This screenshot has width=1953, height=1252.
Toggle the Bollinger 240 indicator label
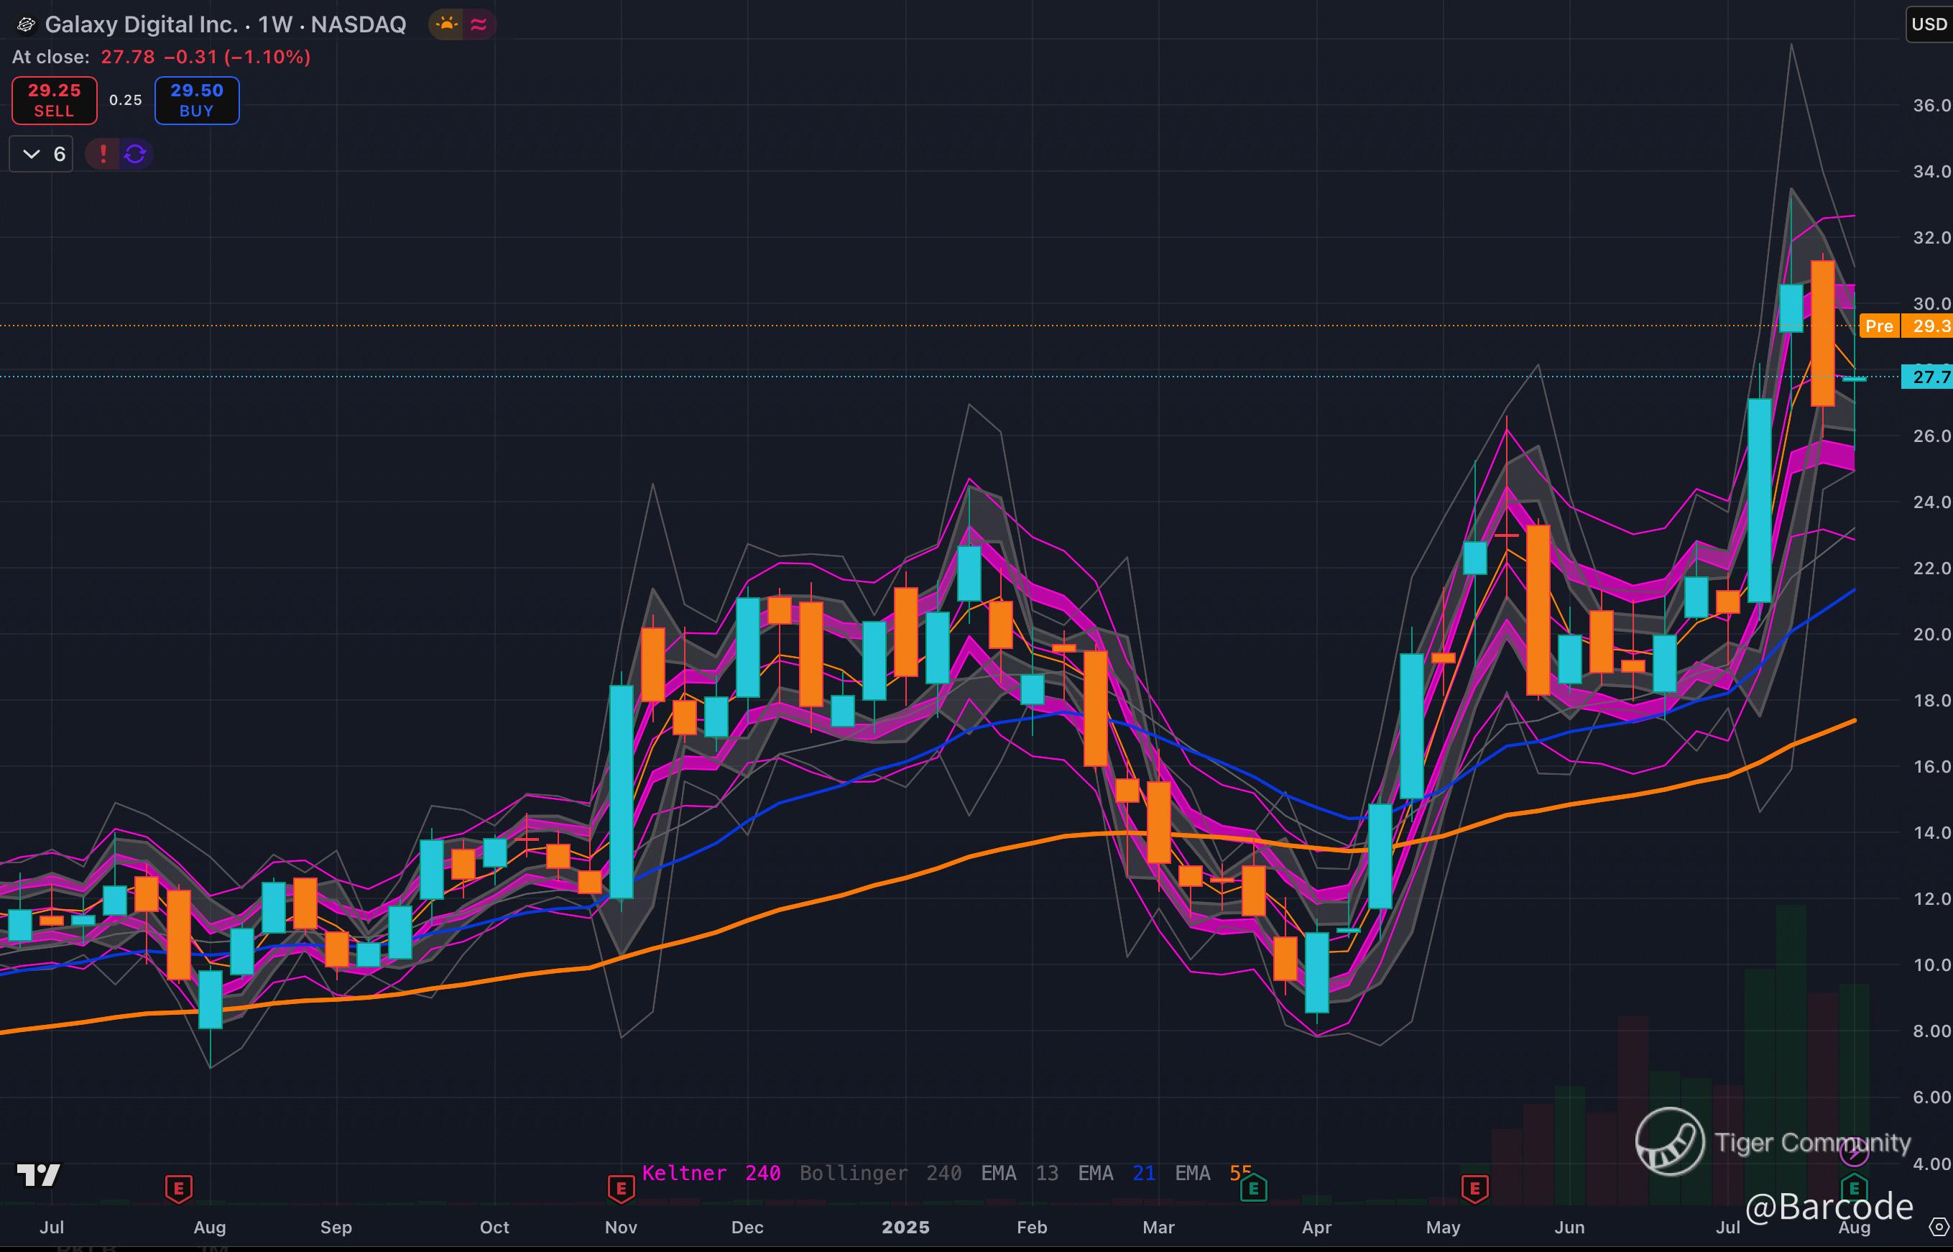[x=880, y=1173]
